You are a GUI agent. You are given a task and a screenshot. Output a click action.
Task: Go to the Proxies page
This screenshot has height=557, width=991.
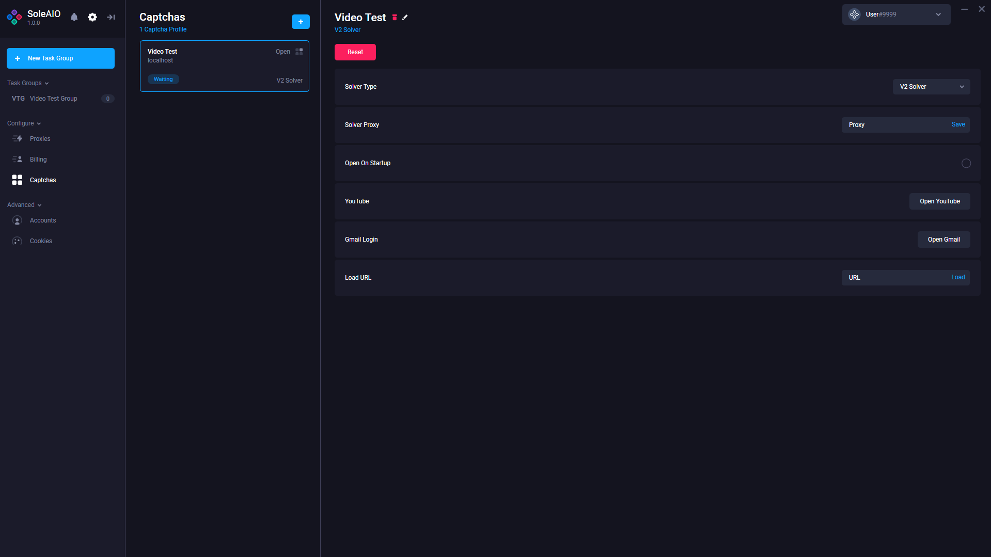pos(40,139)
